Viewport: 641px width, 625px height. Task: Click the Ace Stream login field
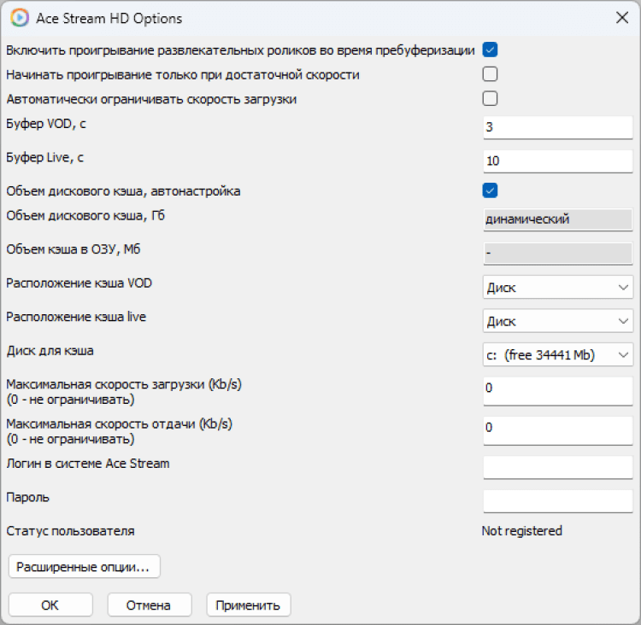point(557,467)
